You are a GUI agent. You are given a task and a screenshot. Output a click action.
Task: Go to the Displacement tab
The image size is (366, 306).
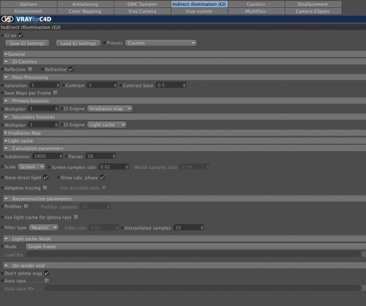click(x=313, y=4)
